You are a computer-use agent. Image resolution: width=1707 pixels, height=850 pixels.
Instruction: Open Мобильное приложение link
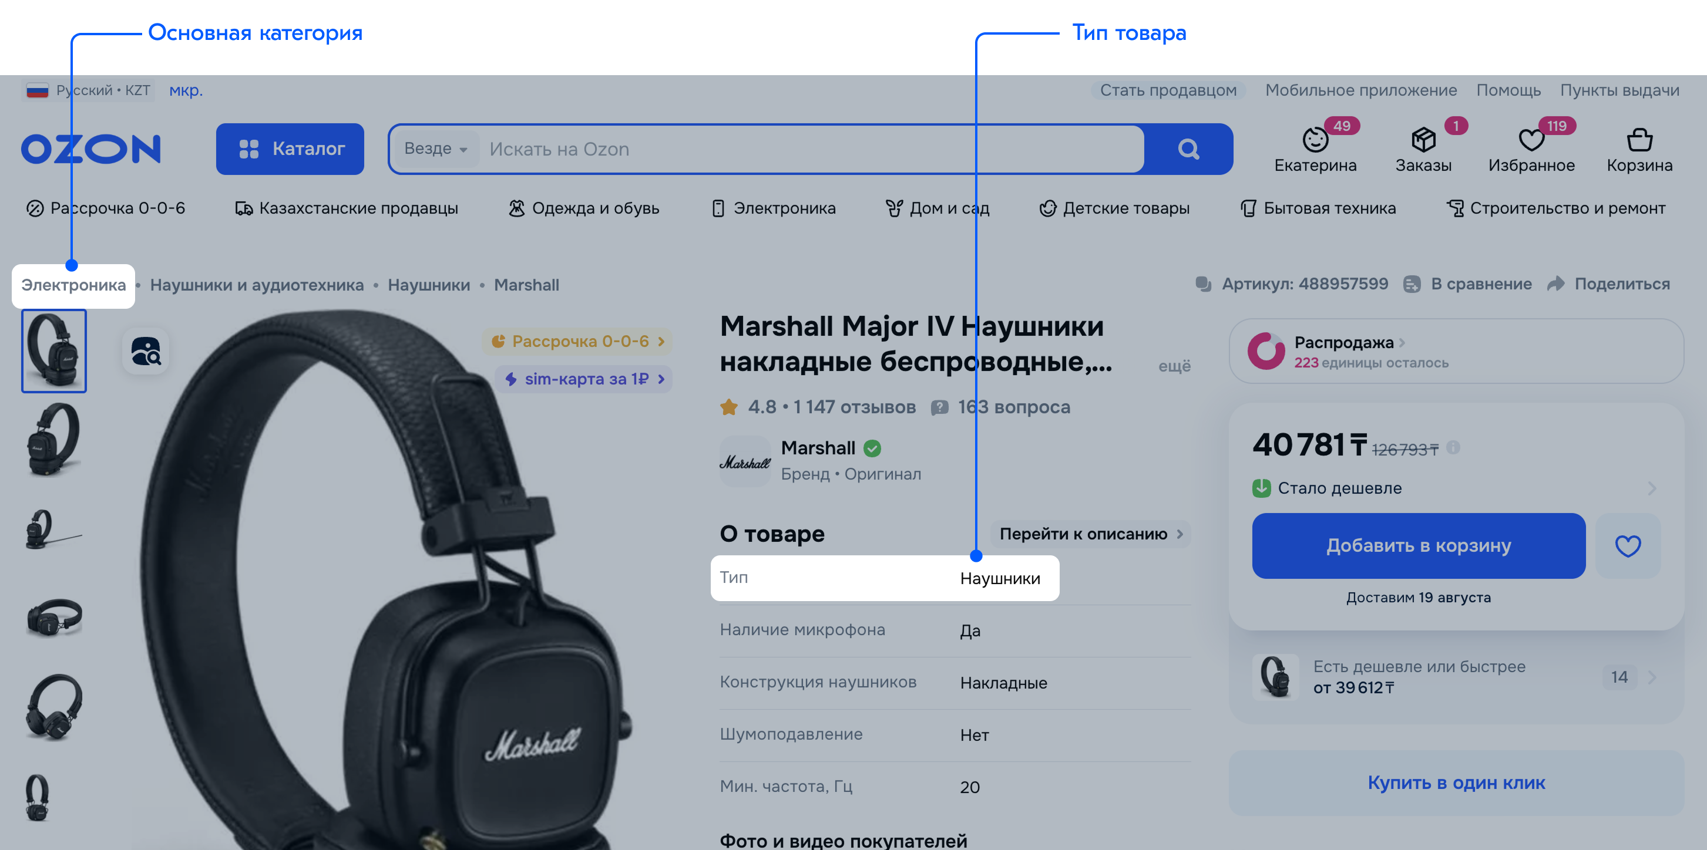coord(1360,90)
